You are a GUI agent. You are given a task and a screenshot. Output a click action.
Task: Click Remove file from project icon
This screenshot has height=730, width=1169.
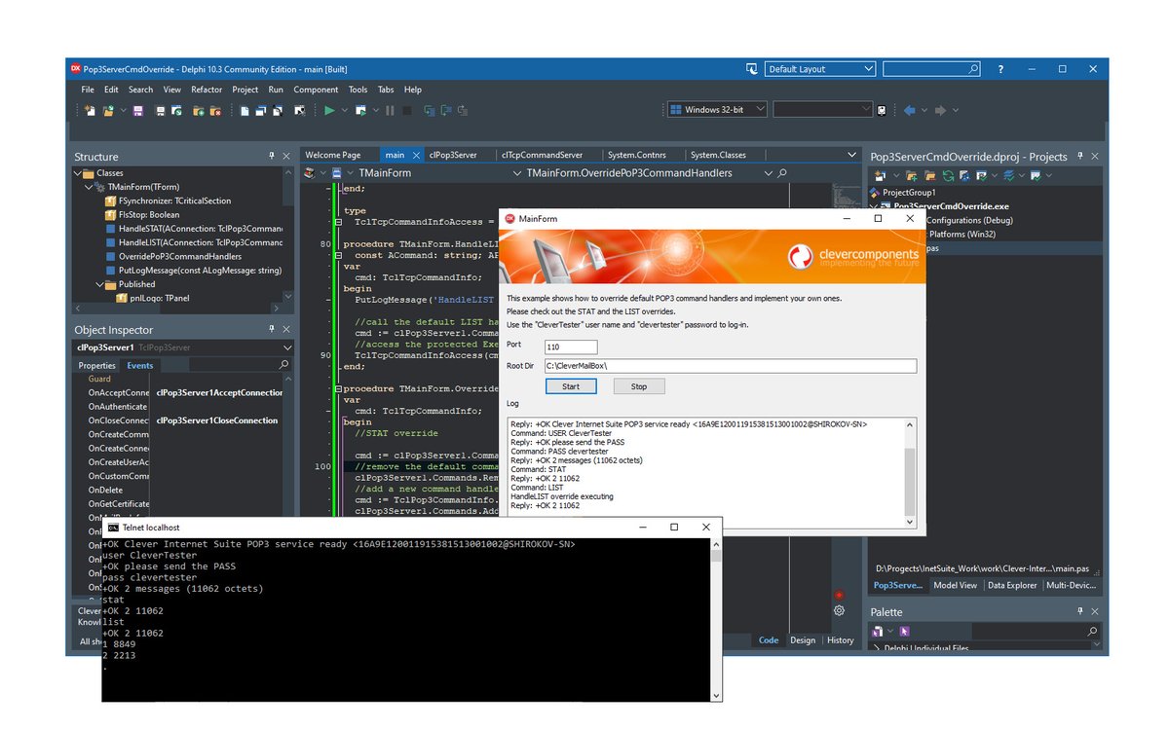click(x=216, y=111)
